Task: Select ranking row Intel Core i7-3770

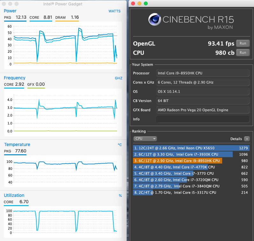Action: tap(191, 173)
